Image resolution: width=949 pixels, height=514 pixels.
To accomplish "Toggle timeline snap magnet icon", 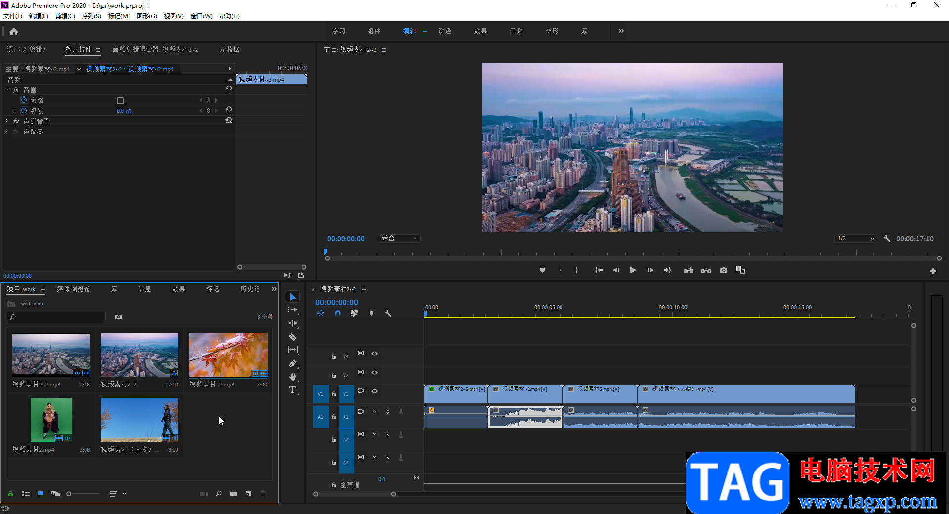I will click(338, 313).
